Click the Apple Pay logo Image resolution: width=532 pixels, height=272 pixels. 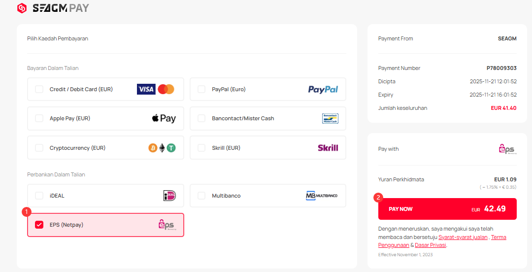click(x=164, y=118)
